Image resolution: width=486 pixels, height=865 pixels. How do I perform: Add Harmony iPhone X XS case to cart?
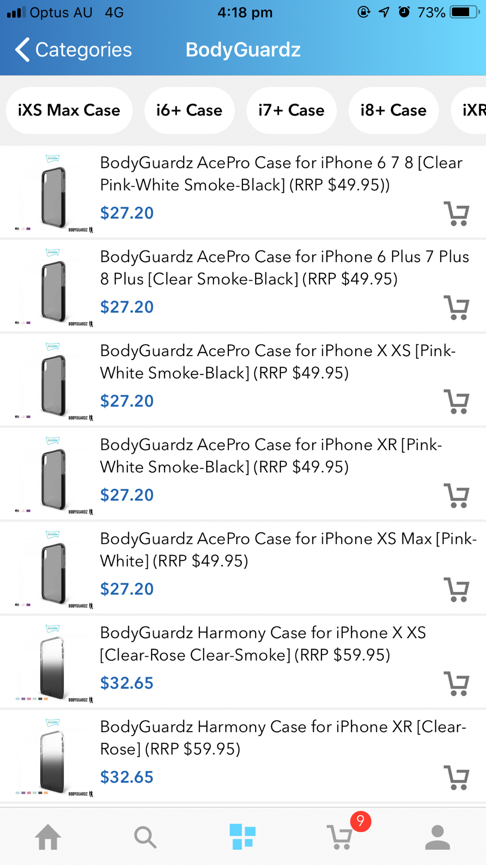tap(456, 684)
